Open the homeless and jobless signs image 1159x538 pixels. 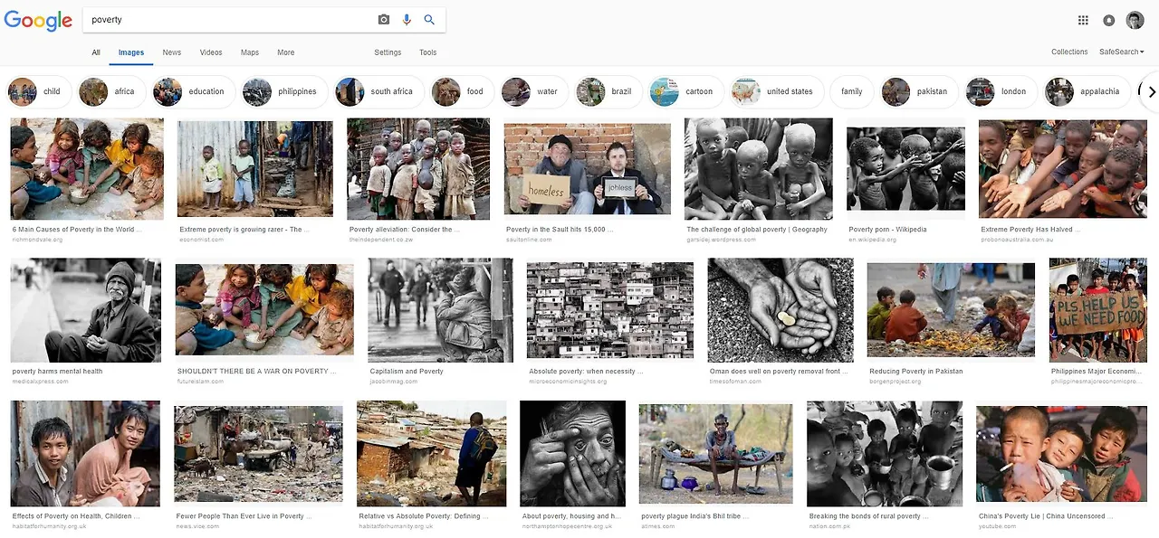(x=588, y=169)
